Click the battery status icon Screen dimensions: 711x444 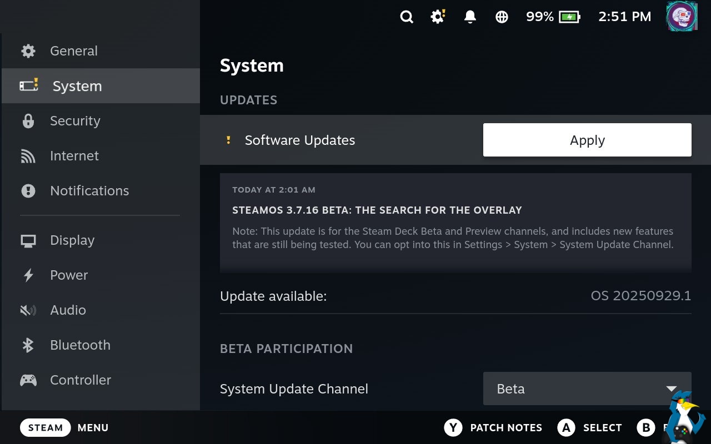570,17
